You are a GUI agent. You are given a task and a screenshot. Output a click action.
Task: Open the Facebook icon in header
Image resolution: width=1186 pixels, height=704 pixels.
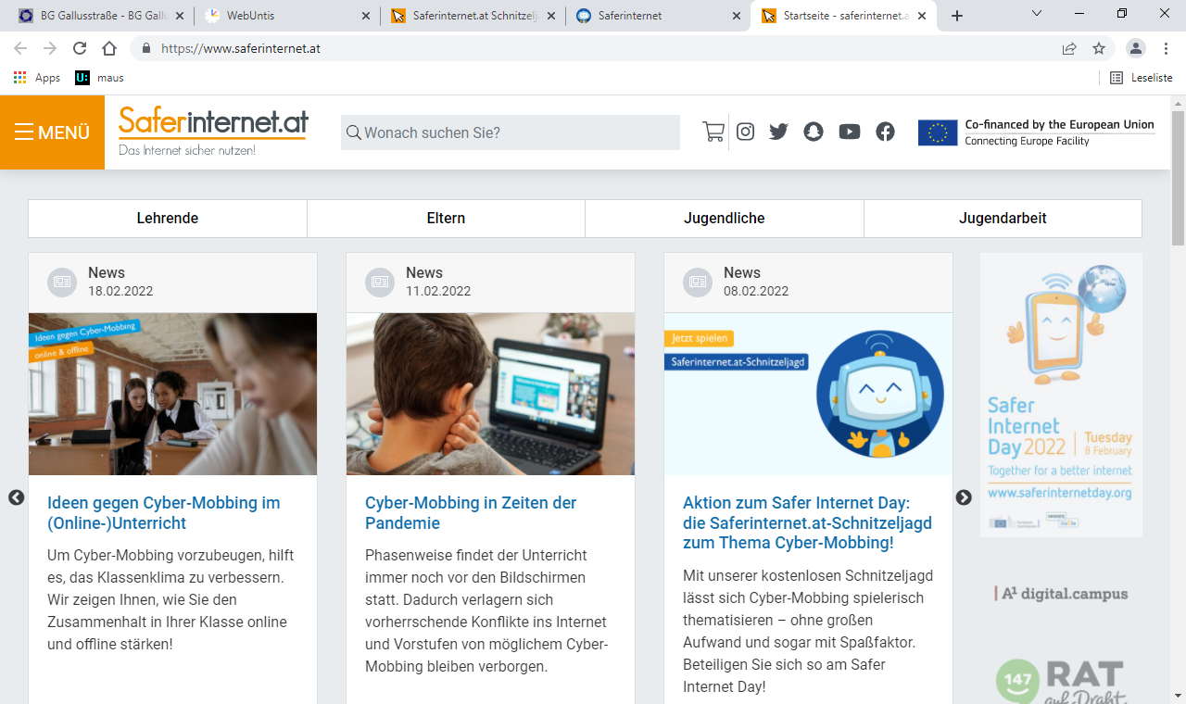(885, 132)
